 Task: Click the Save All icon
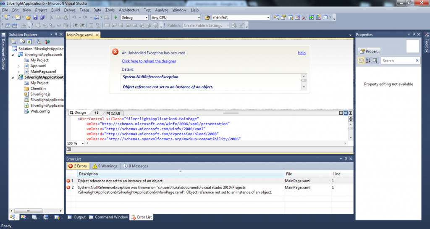[42, 17]
